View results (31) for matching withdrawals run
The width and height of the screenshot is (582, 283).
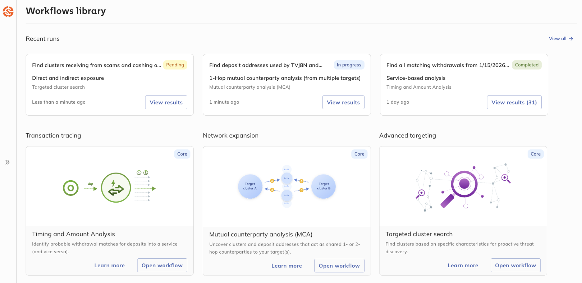[x=514, y=102]
